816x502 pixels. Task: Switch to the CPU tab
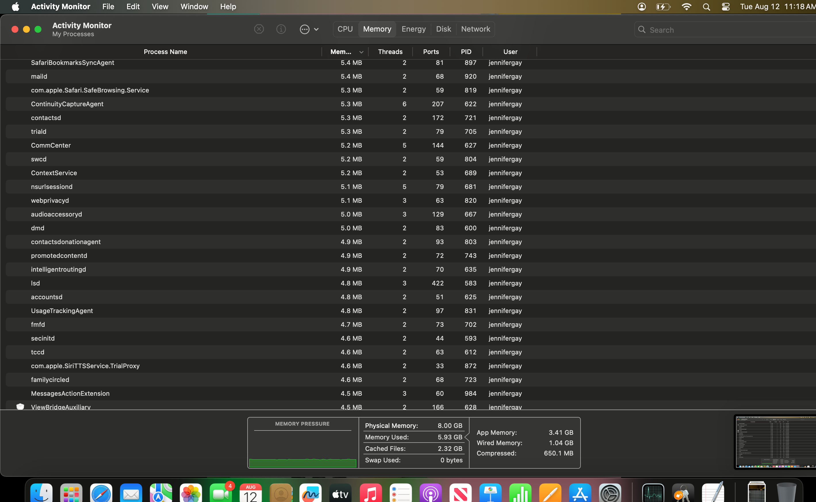point(345,29)
